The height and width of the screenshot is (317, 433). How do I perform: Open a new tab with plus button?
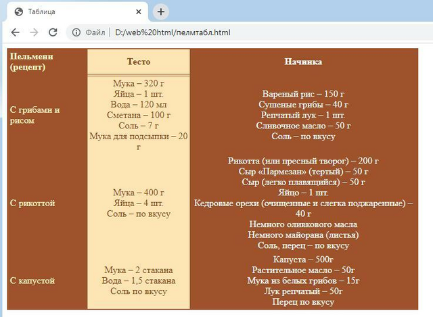tap(161, 12)
